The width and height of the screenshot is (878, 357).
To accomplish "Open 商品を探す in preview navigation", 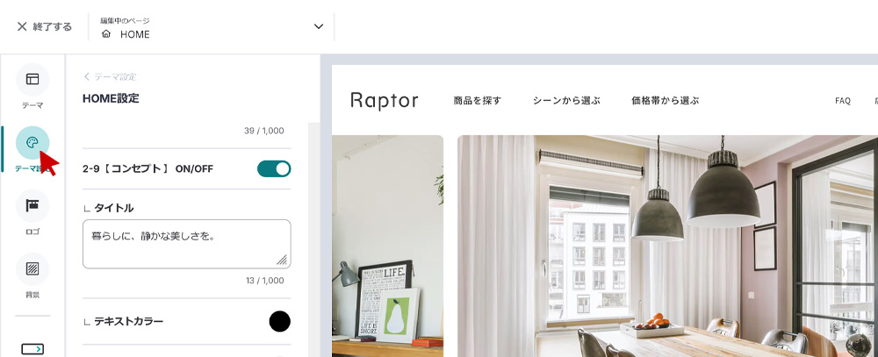I will tap(477, 101).
